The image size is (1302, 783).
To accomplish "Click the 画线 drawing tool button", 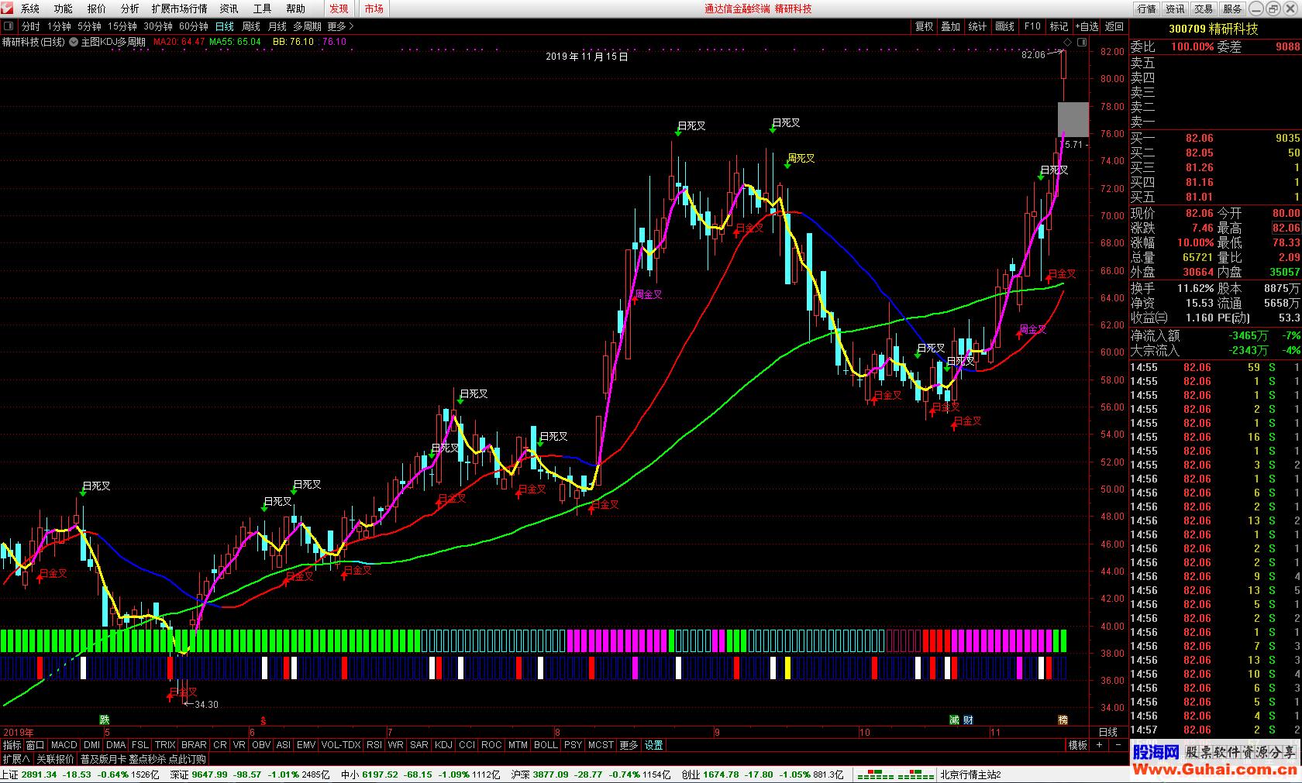I will (x=1005, y=26).
